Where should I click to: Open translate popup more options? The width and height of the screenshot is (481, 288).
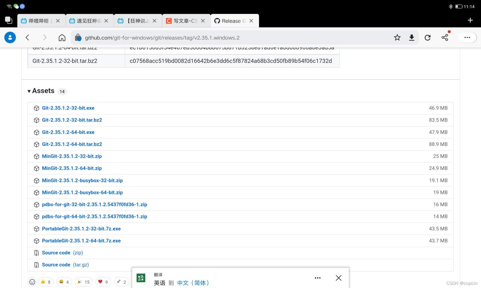(318, 278)
